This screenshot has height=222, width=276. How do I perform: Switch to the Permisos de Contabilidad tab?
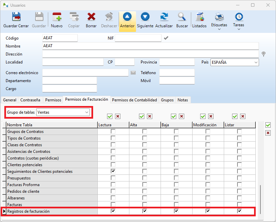click(x=134, y=100)
